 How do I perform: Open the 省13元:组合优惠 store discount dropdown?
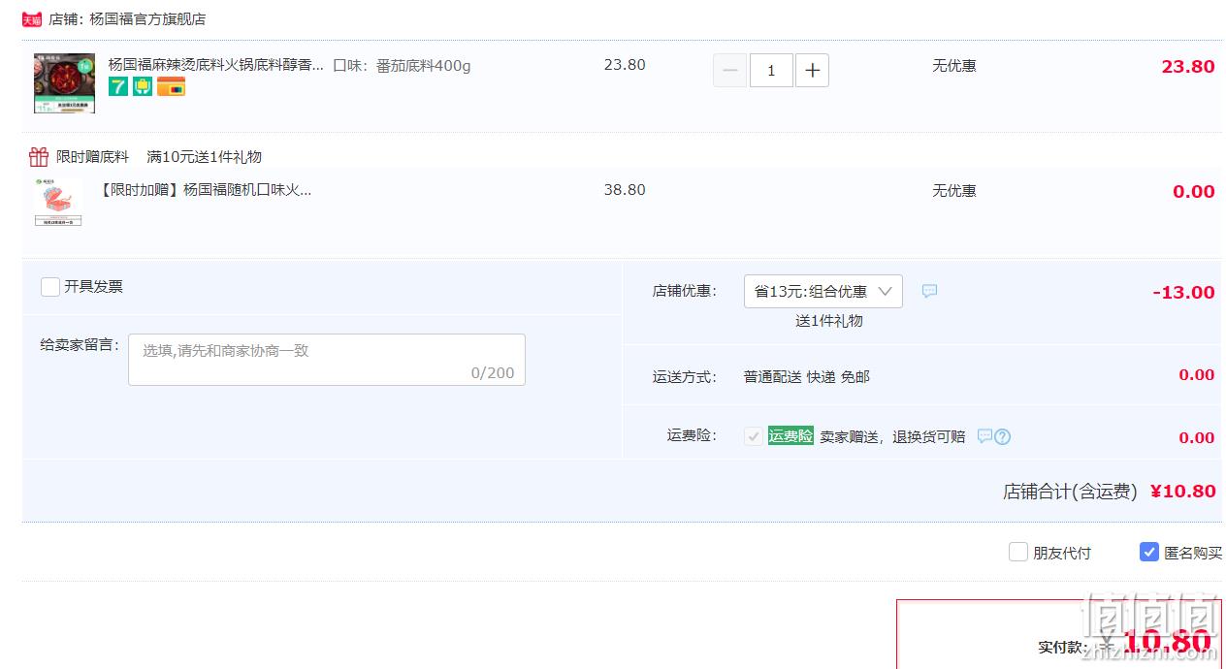[823, 291]
